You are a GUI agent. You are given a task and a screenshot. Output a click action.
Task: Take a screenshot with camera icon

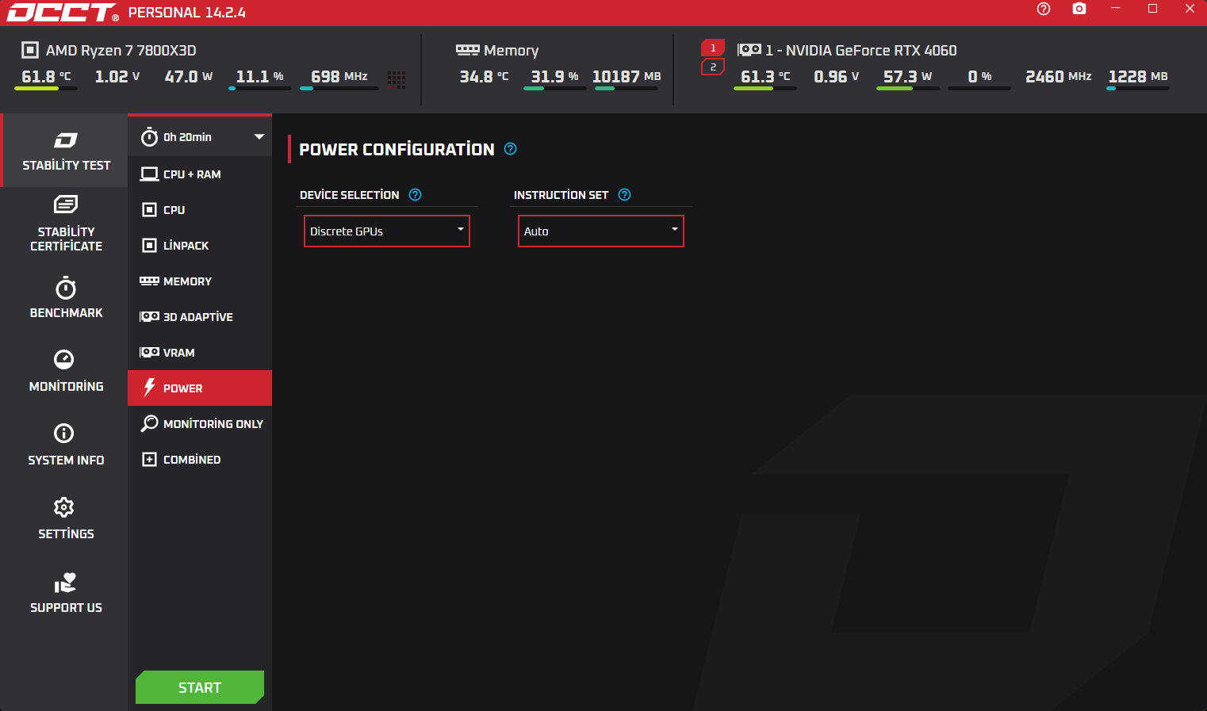(x=1079, y=9)
